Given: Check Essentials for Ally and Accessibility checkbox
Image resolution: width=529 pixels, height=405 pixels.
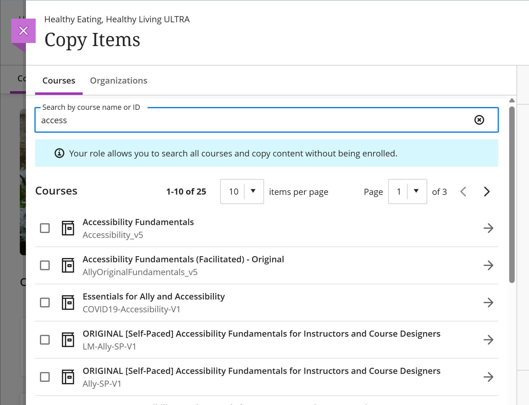Looking at the screenshot, I should pyautogui.click(x=45, y=303).
